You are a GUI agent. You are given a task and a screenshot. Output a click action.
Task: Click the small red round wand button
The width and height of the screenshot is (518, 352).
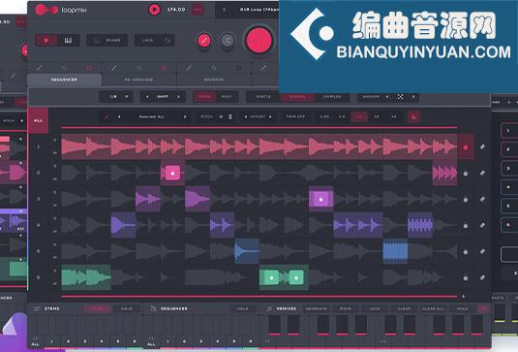pos(204,41)
